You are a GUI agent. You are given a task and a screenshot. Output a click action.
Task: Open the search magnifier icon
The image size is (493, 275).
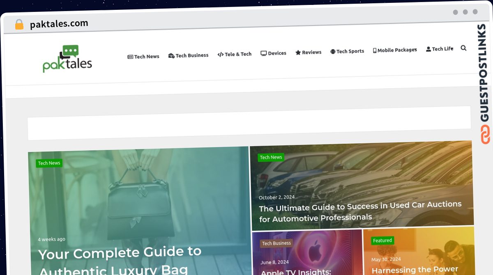coord(463,48)
